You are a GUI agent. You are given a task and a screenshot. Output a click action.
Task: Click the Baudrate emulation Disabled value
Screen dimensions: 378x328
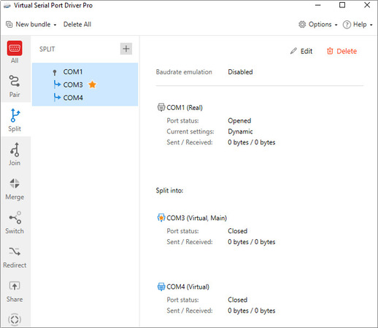pos(240,72)
